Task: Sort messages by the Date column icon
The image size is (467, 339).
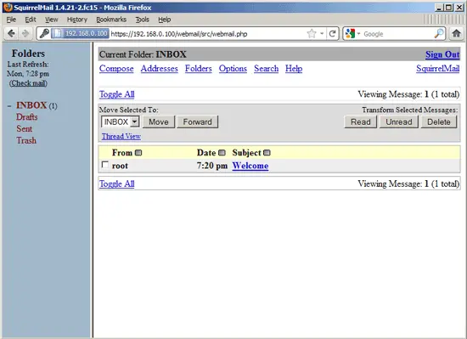Action: [x=222, y=153]
